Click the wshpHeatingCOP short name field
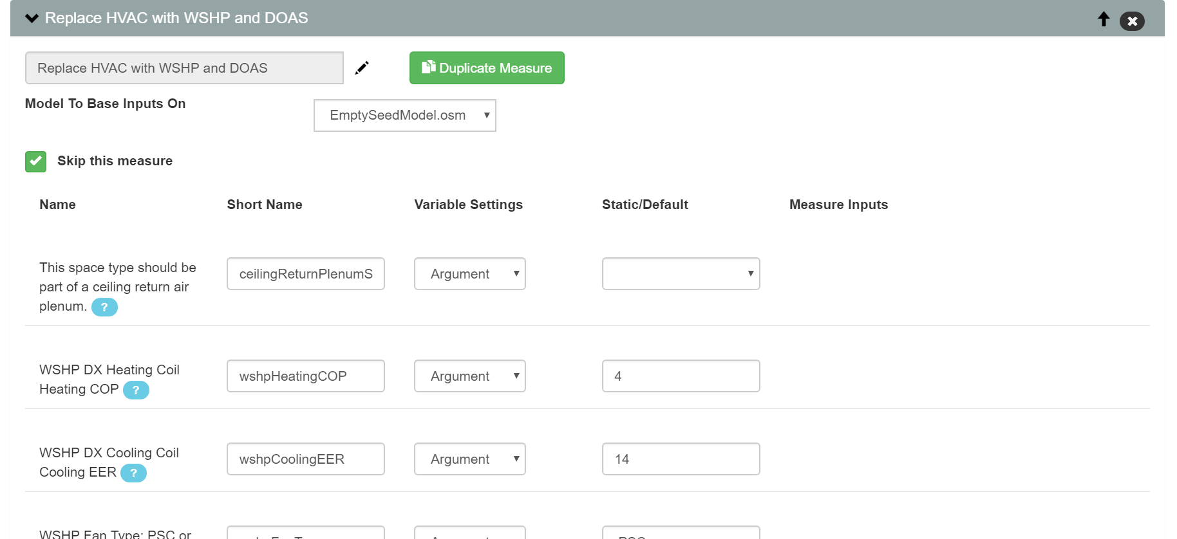 click(x=306, y=376)
